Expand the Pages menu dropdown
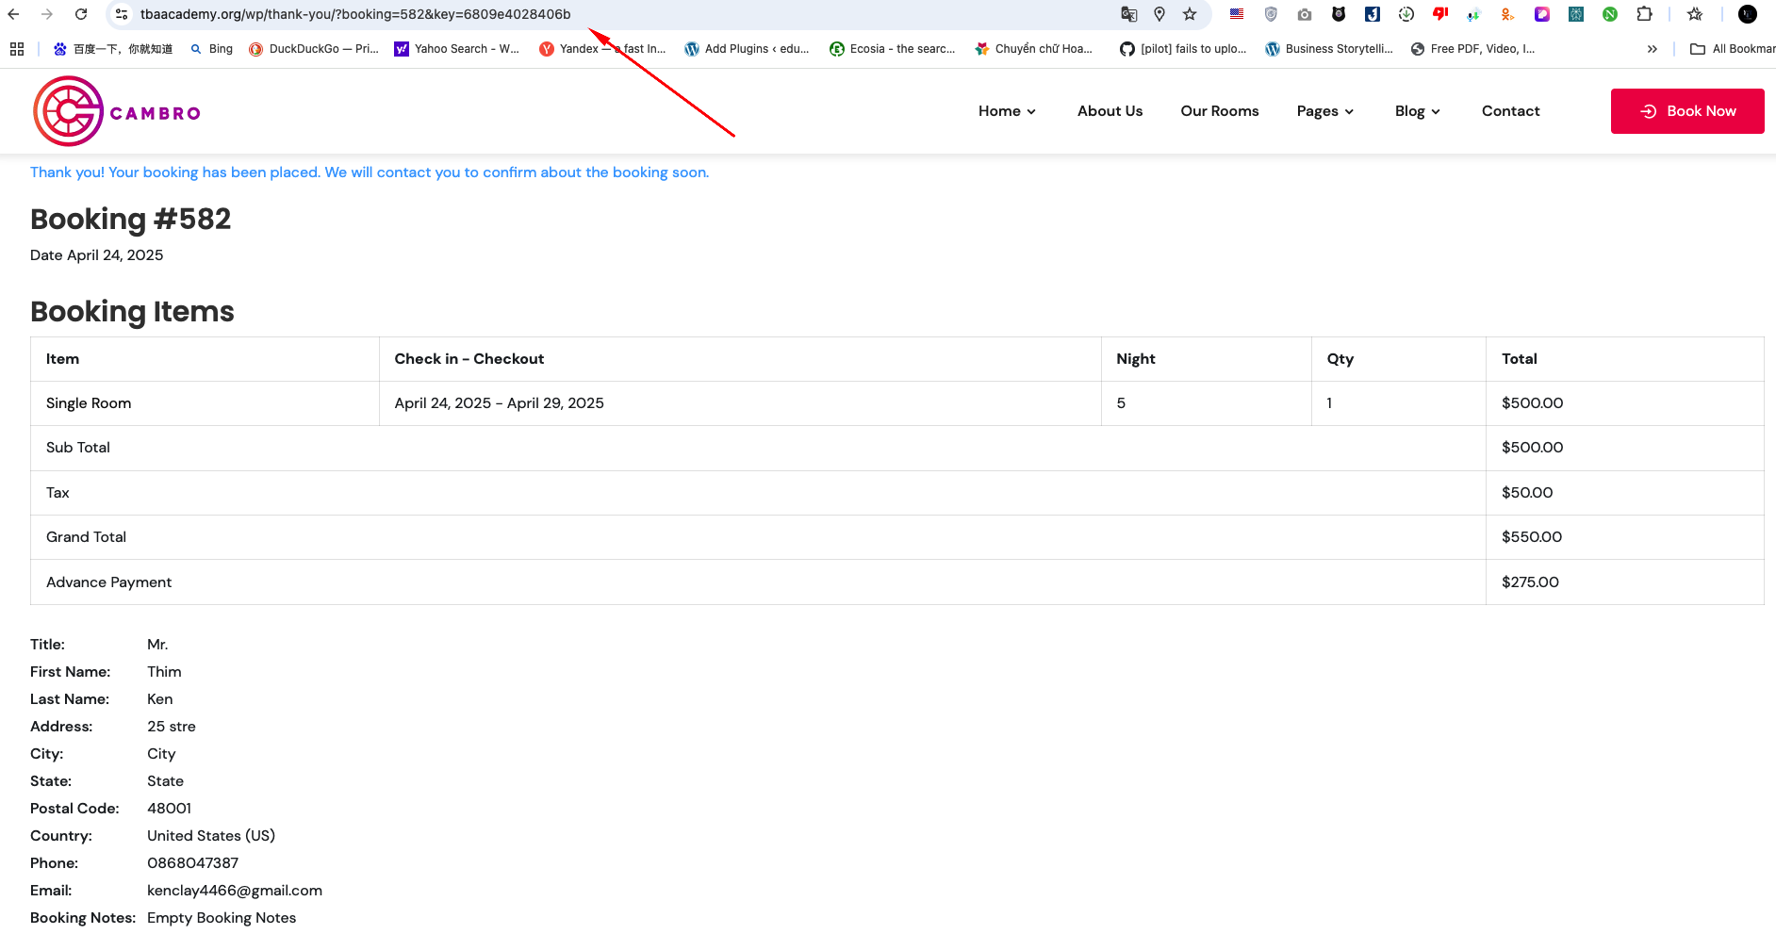Screen dimensions: 1776x934 [x=1325, y=111]
